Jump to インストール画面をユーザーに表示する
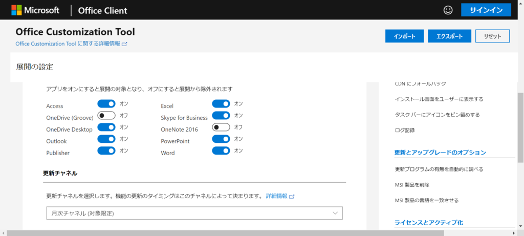524x236 pixels. tap(439, 99)
